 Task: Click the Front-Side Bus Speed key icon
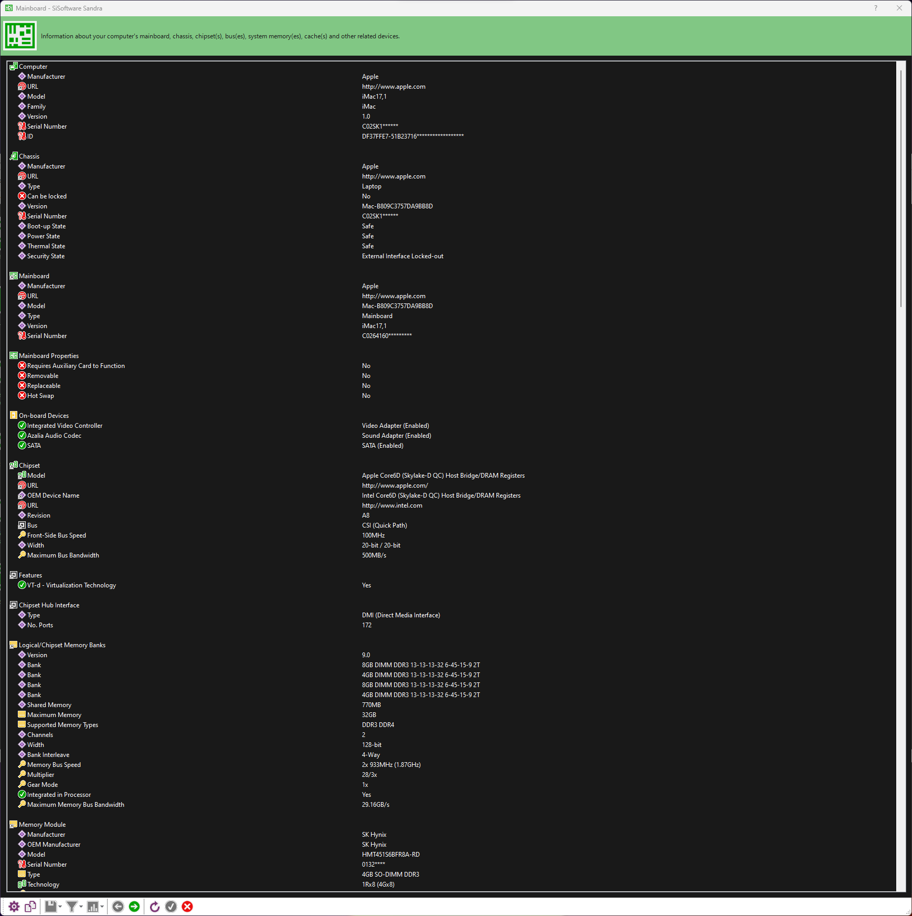coord(22,535)
